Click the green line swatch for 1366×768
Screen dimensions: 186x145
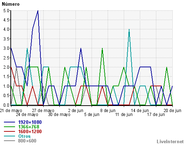point(9,127)
